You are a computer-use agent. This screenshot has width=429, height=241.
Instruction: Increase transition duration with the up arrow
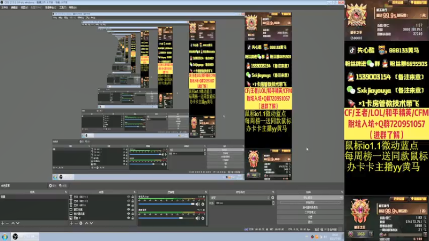tap(273, 202)
